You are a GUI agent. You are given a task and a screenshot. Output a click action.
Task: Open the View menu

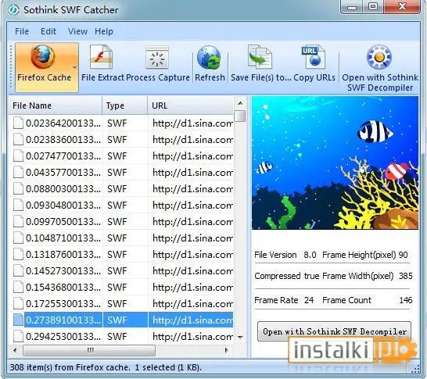coord(77,31)
